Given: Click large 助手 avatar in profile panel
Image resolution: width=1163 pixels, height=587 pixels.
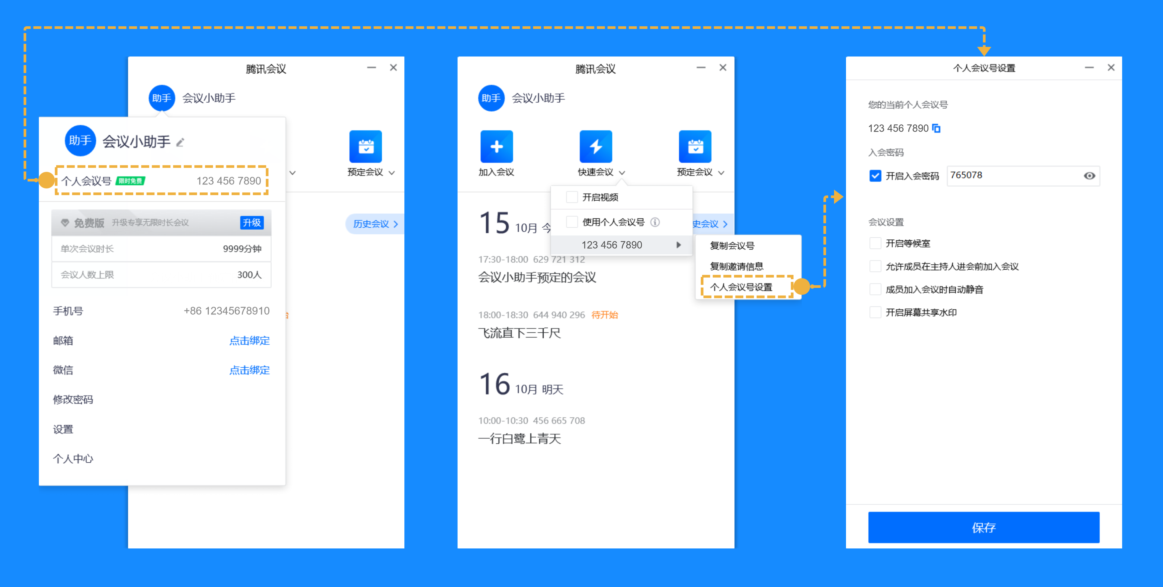Looking at the screenshot, I should click(x=80, y=140).
